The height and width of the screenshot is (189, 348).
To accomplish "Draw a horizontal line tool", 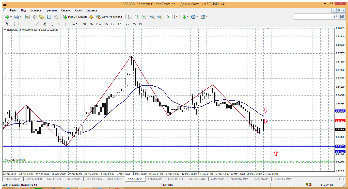I will pos(30,24).
